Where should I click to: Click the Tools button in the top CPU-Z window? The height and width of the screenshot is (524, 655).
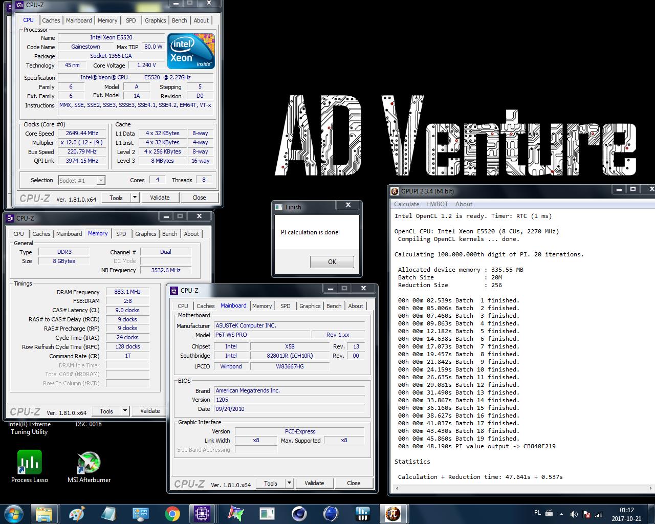click(116, 198)
